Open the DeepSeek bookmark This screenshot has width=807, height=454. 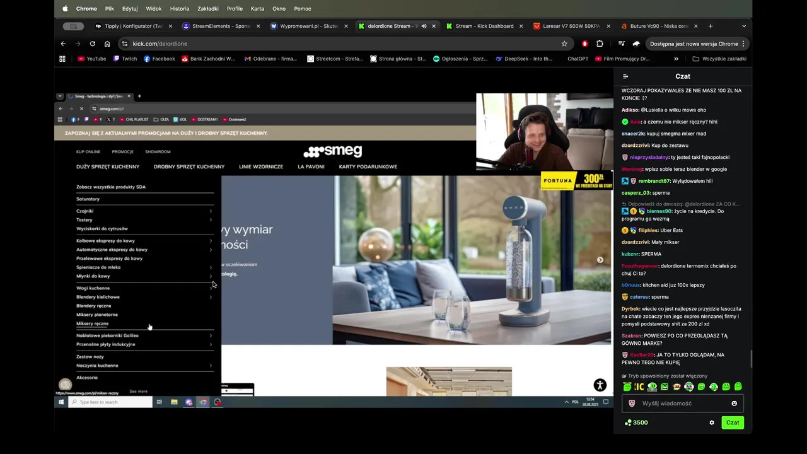[x=524, y=59]
